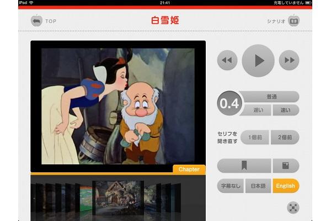Viewport: 331px width, 221px height.
Task: Select the 速い faster speed button
Action: [x=286, y=110]
